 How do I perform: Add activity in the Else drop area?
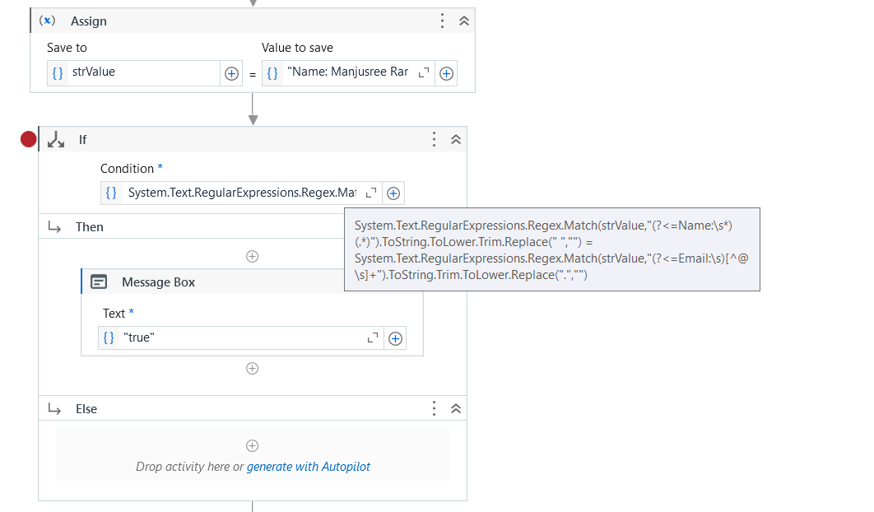click(x=252, y=445)
